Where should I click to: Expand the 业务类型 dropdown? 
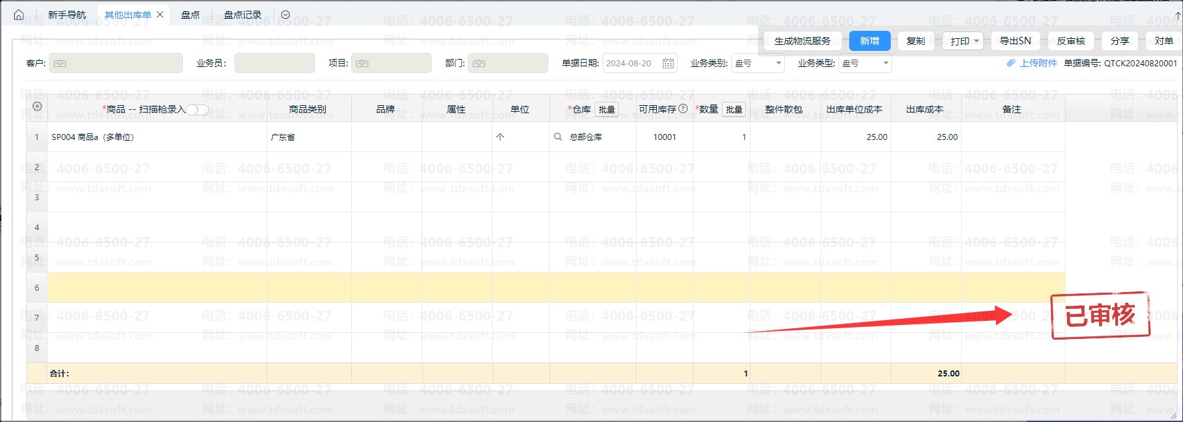click(x=885, y=63)
